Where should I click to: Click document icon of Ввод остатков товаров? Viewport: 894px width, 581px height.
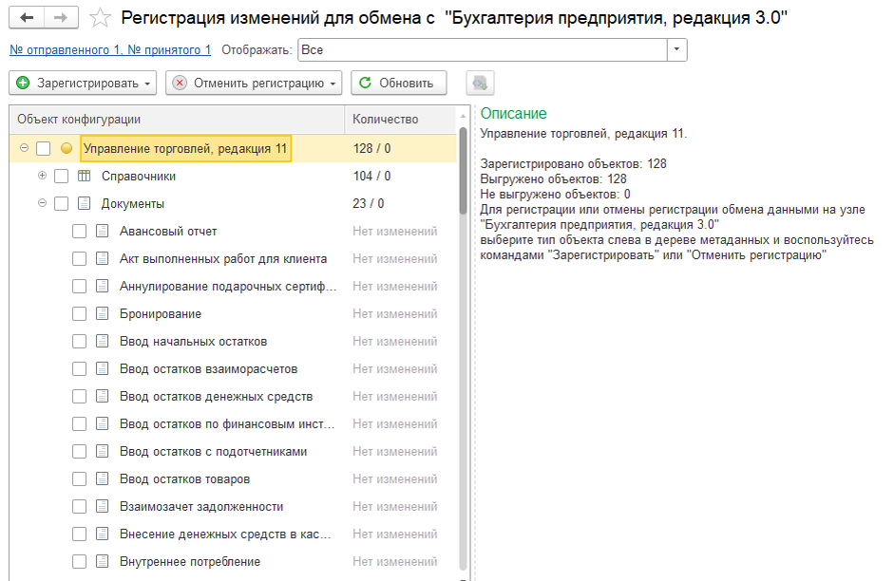(x=102, y=479)
